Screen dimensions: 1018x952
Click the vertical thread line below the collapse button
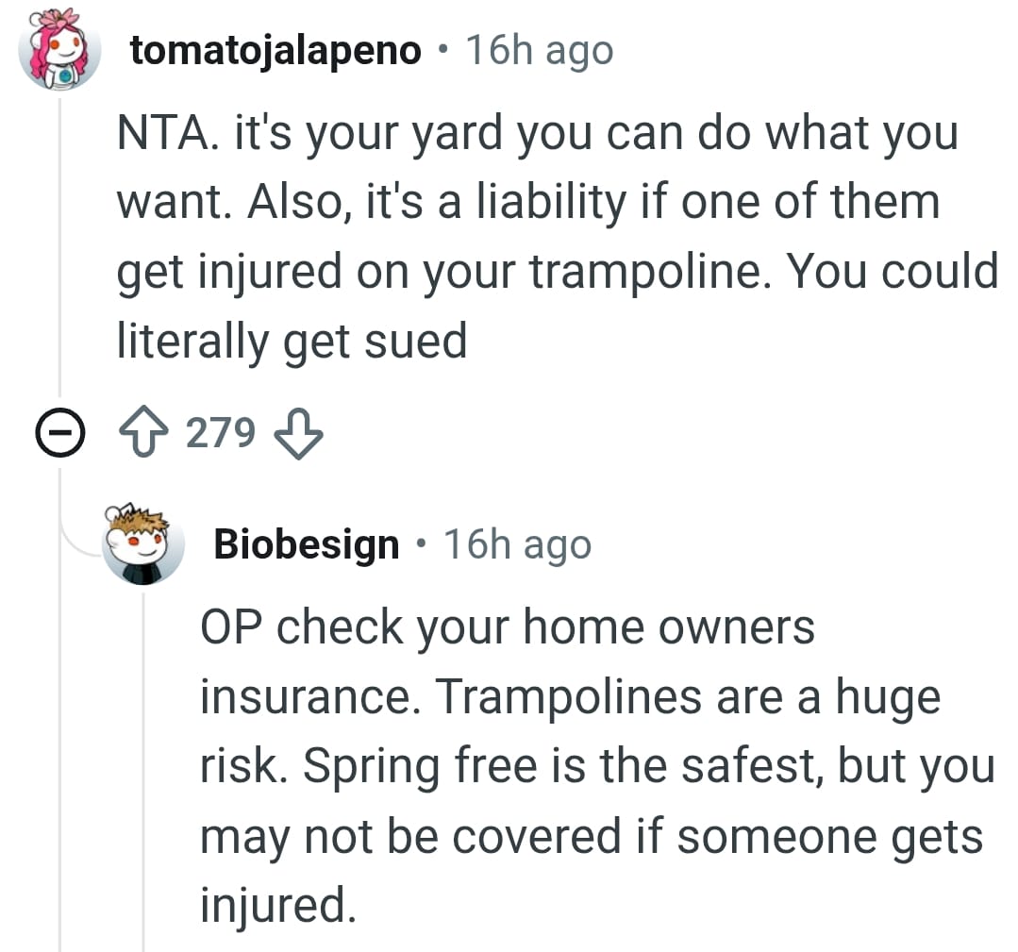point(59,698)
